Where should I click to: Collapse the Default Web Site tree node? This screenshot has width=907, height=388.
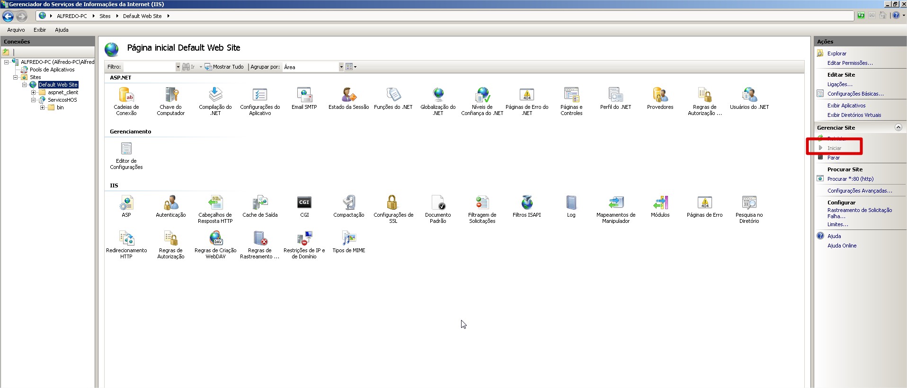(25, 85)
